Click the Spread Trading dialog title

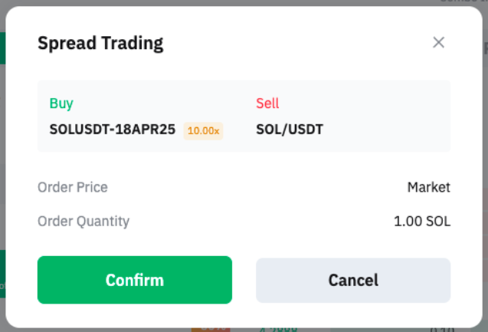100,43
